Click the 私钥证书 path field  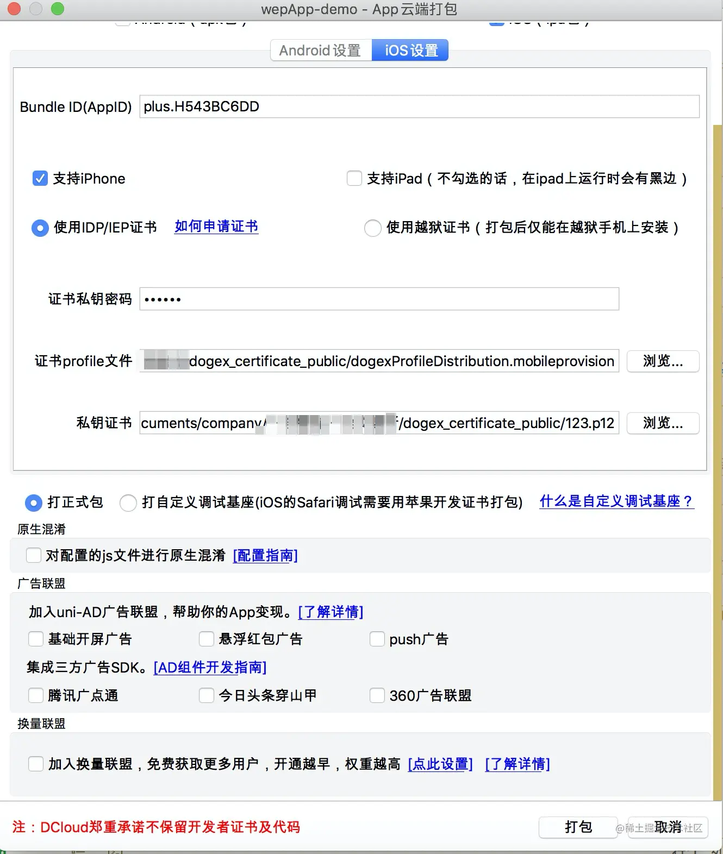pos(379,423)
